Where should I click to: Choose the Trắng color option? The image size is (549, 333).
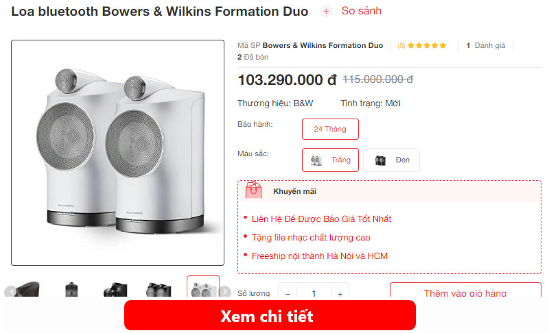coord(330,160)
